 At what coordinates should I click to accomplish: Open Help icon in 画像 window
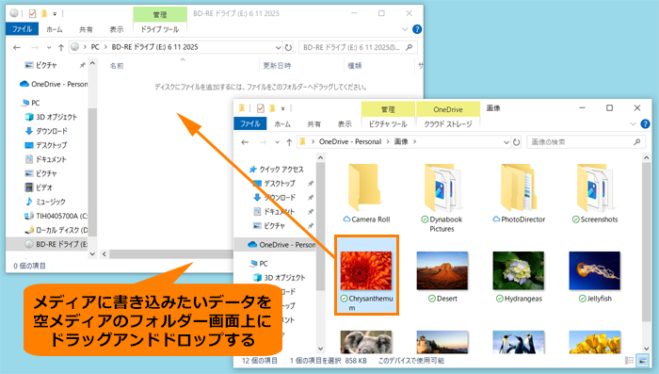(645, 123)
